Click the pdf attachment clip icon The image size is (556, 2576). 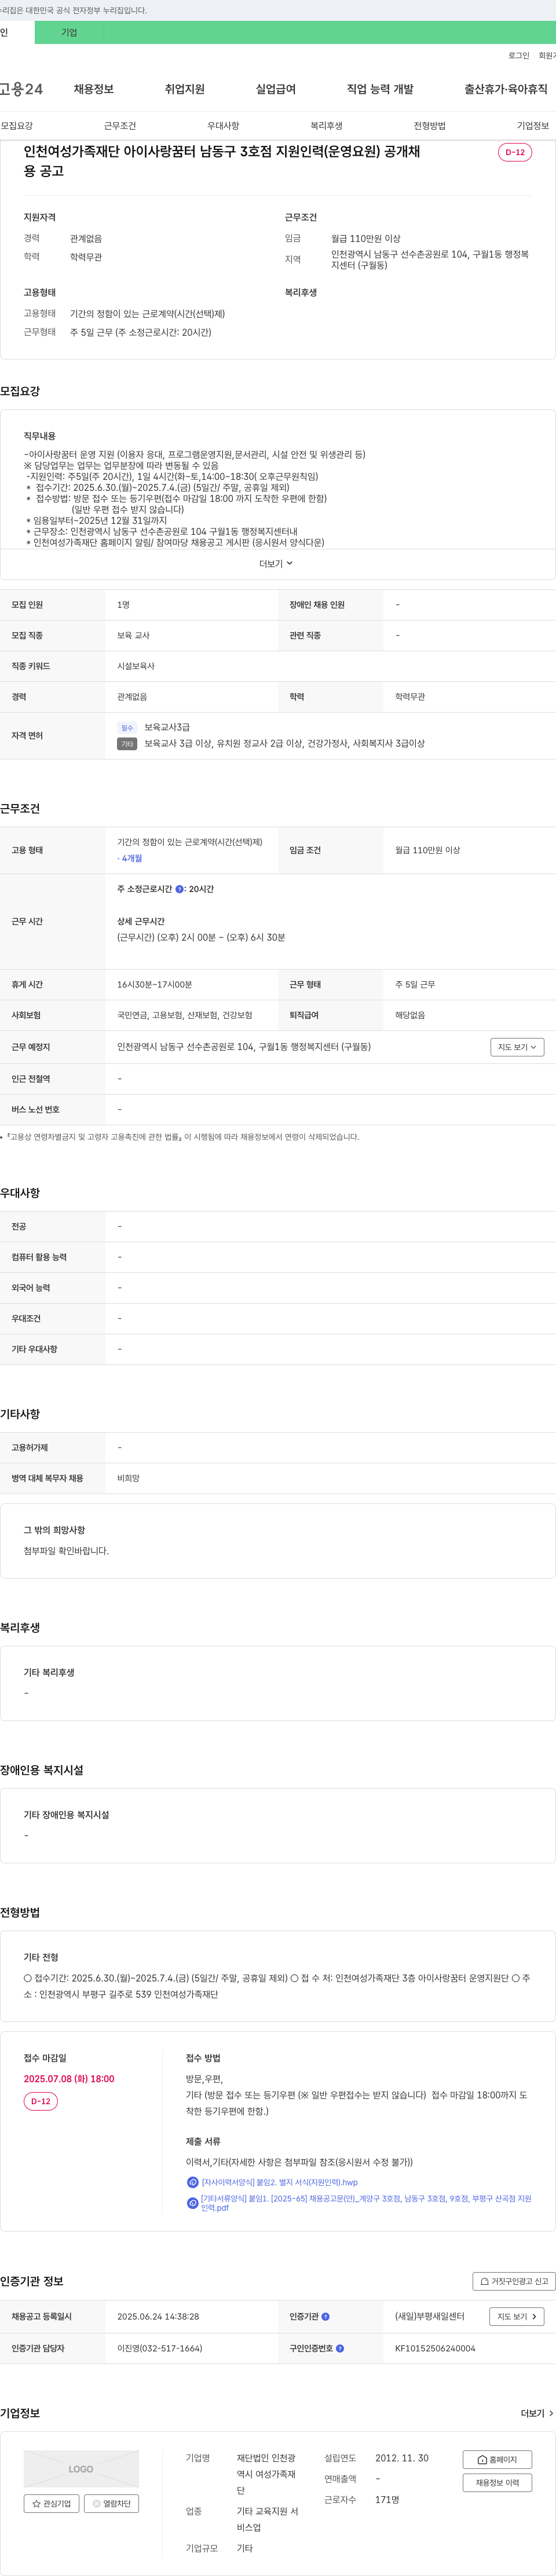(193, 2203)
